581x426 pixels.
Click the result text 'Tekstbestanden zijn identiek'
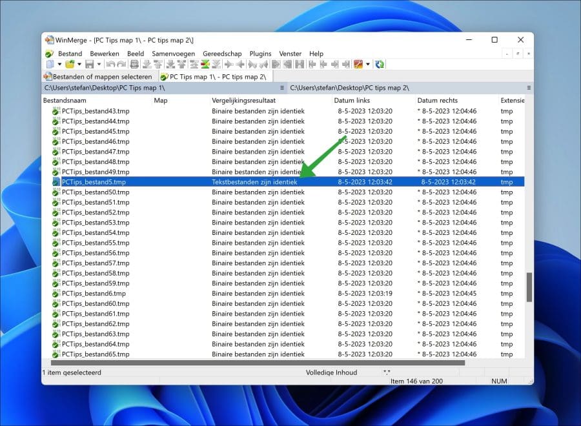coord(254,182)
